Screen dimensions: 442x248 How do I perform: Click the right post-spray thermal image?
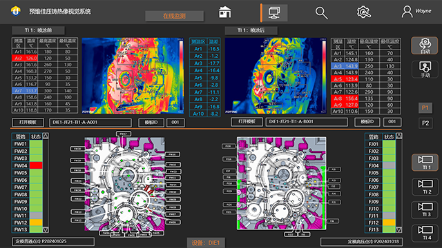tap(276, 76)
